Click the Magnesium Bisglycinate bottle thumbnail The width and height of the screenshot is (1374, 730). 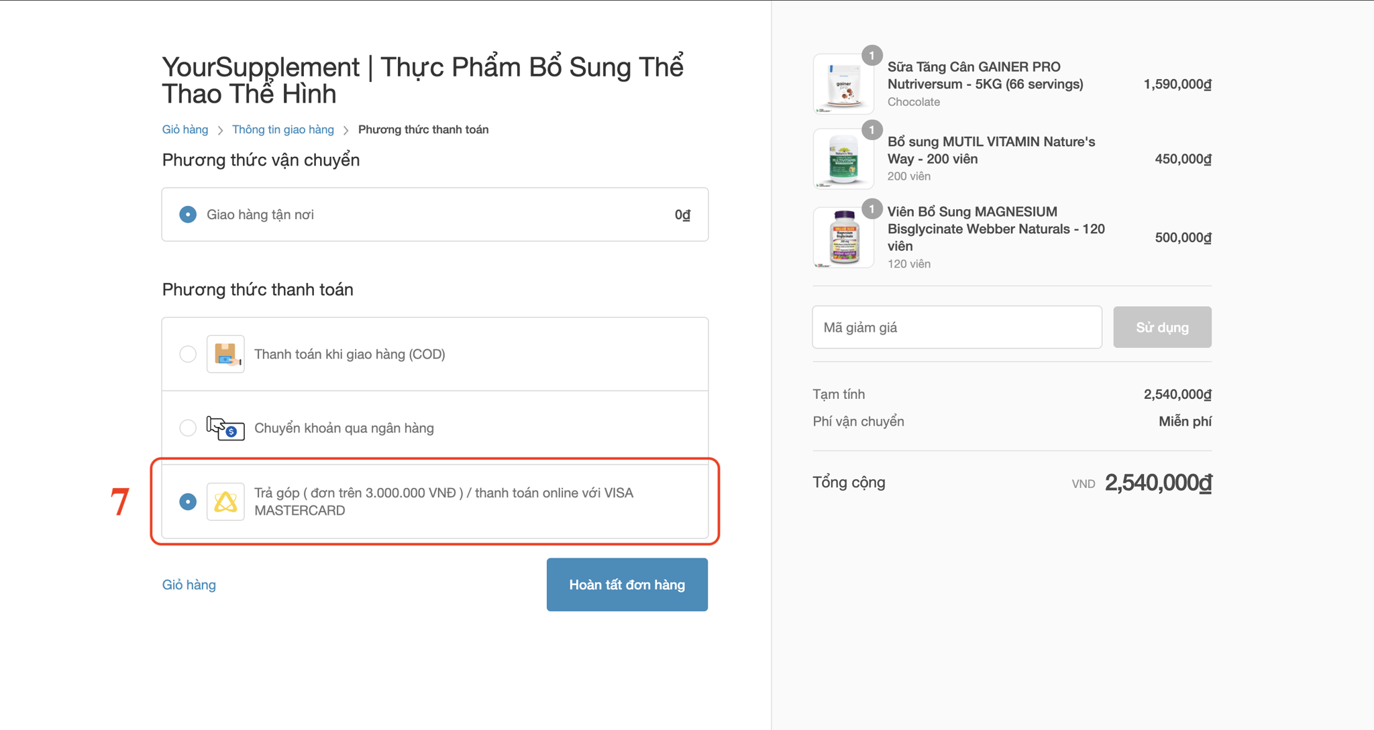843,237
